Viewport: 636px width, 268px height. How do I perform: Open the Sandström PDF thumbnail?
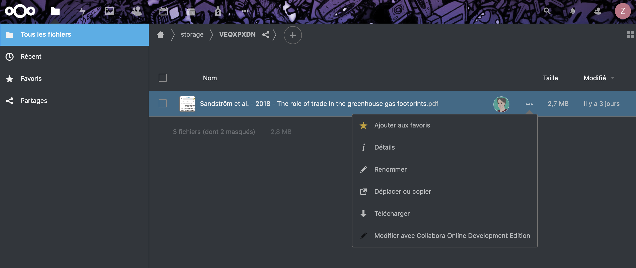point(187,104)
